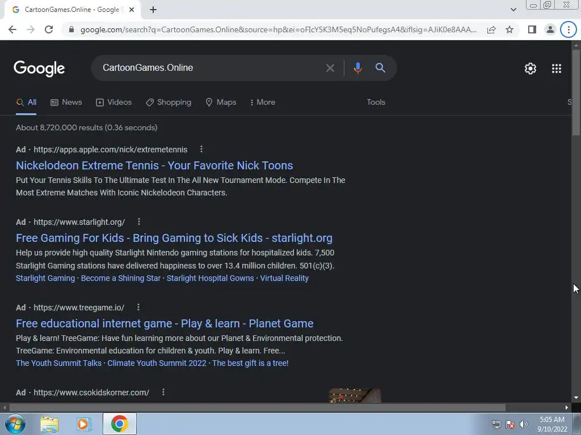
Task: Go back to the previous page
Action: click(12, 29)
